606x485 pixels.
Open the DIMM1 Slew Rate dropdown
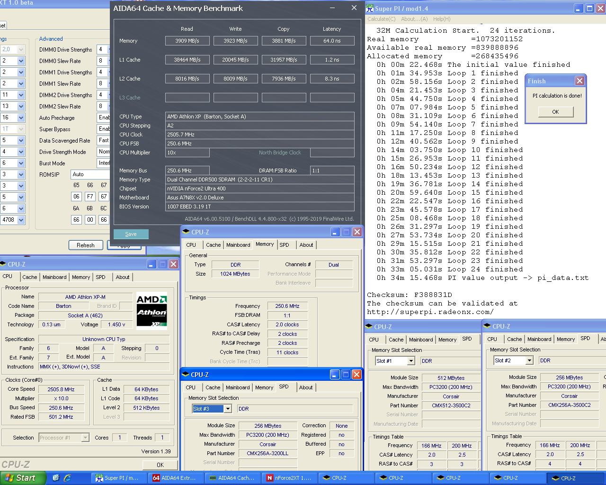point(103,83)
